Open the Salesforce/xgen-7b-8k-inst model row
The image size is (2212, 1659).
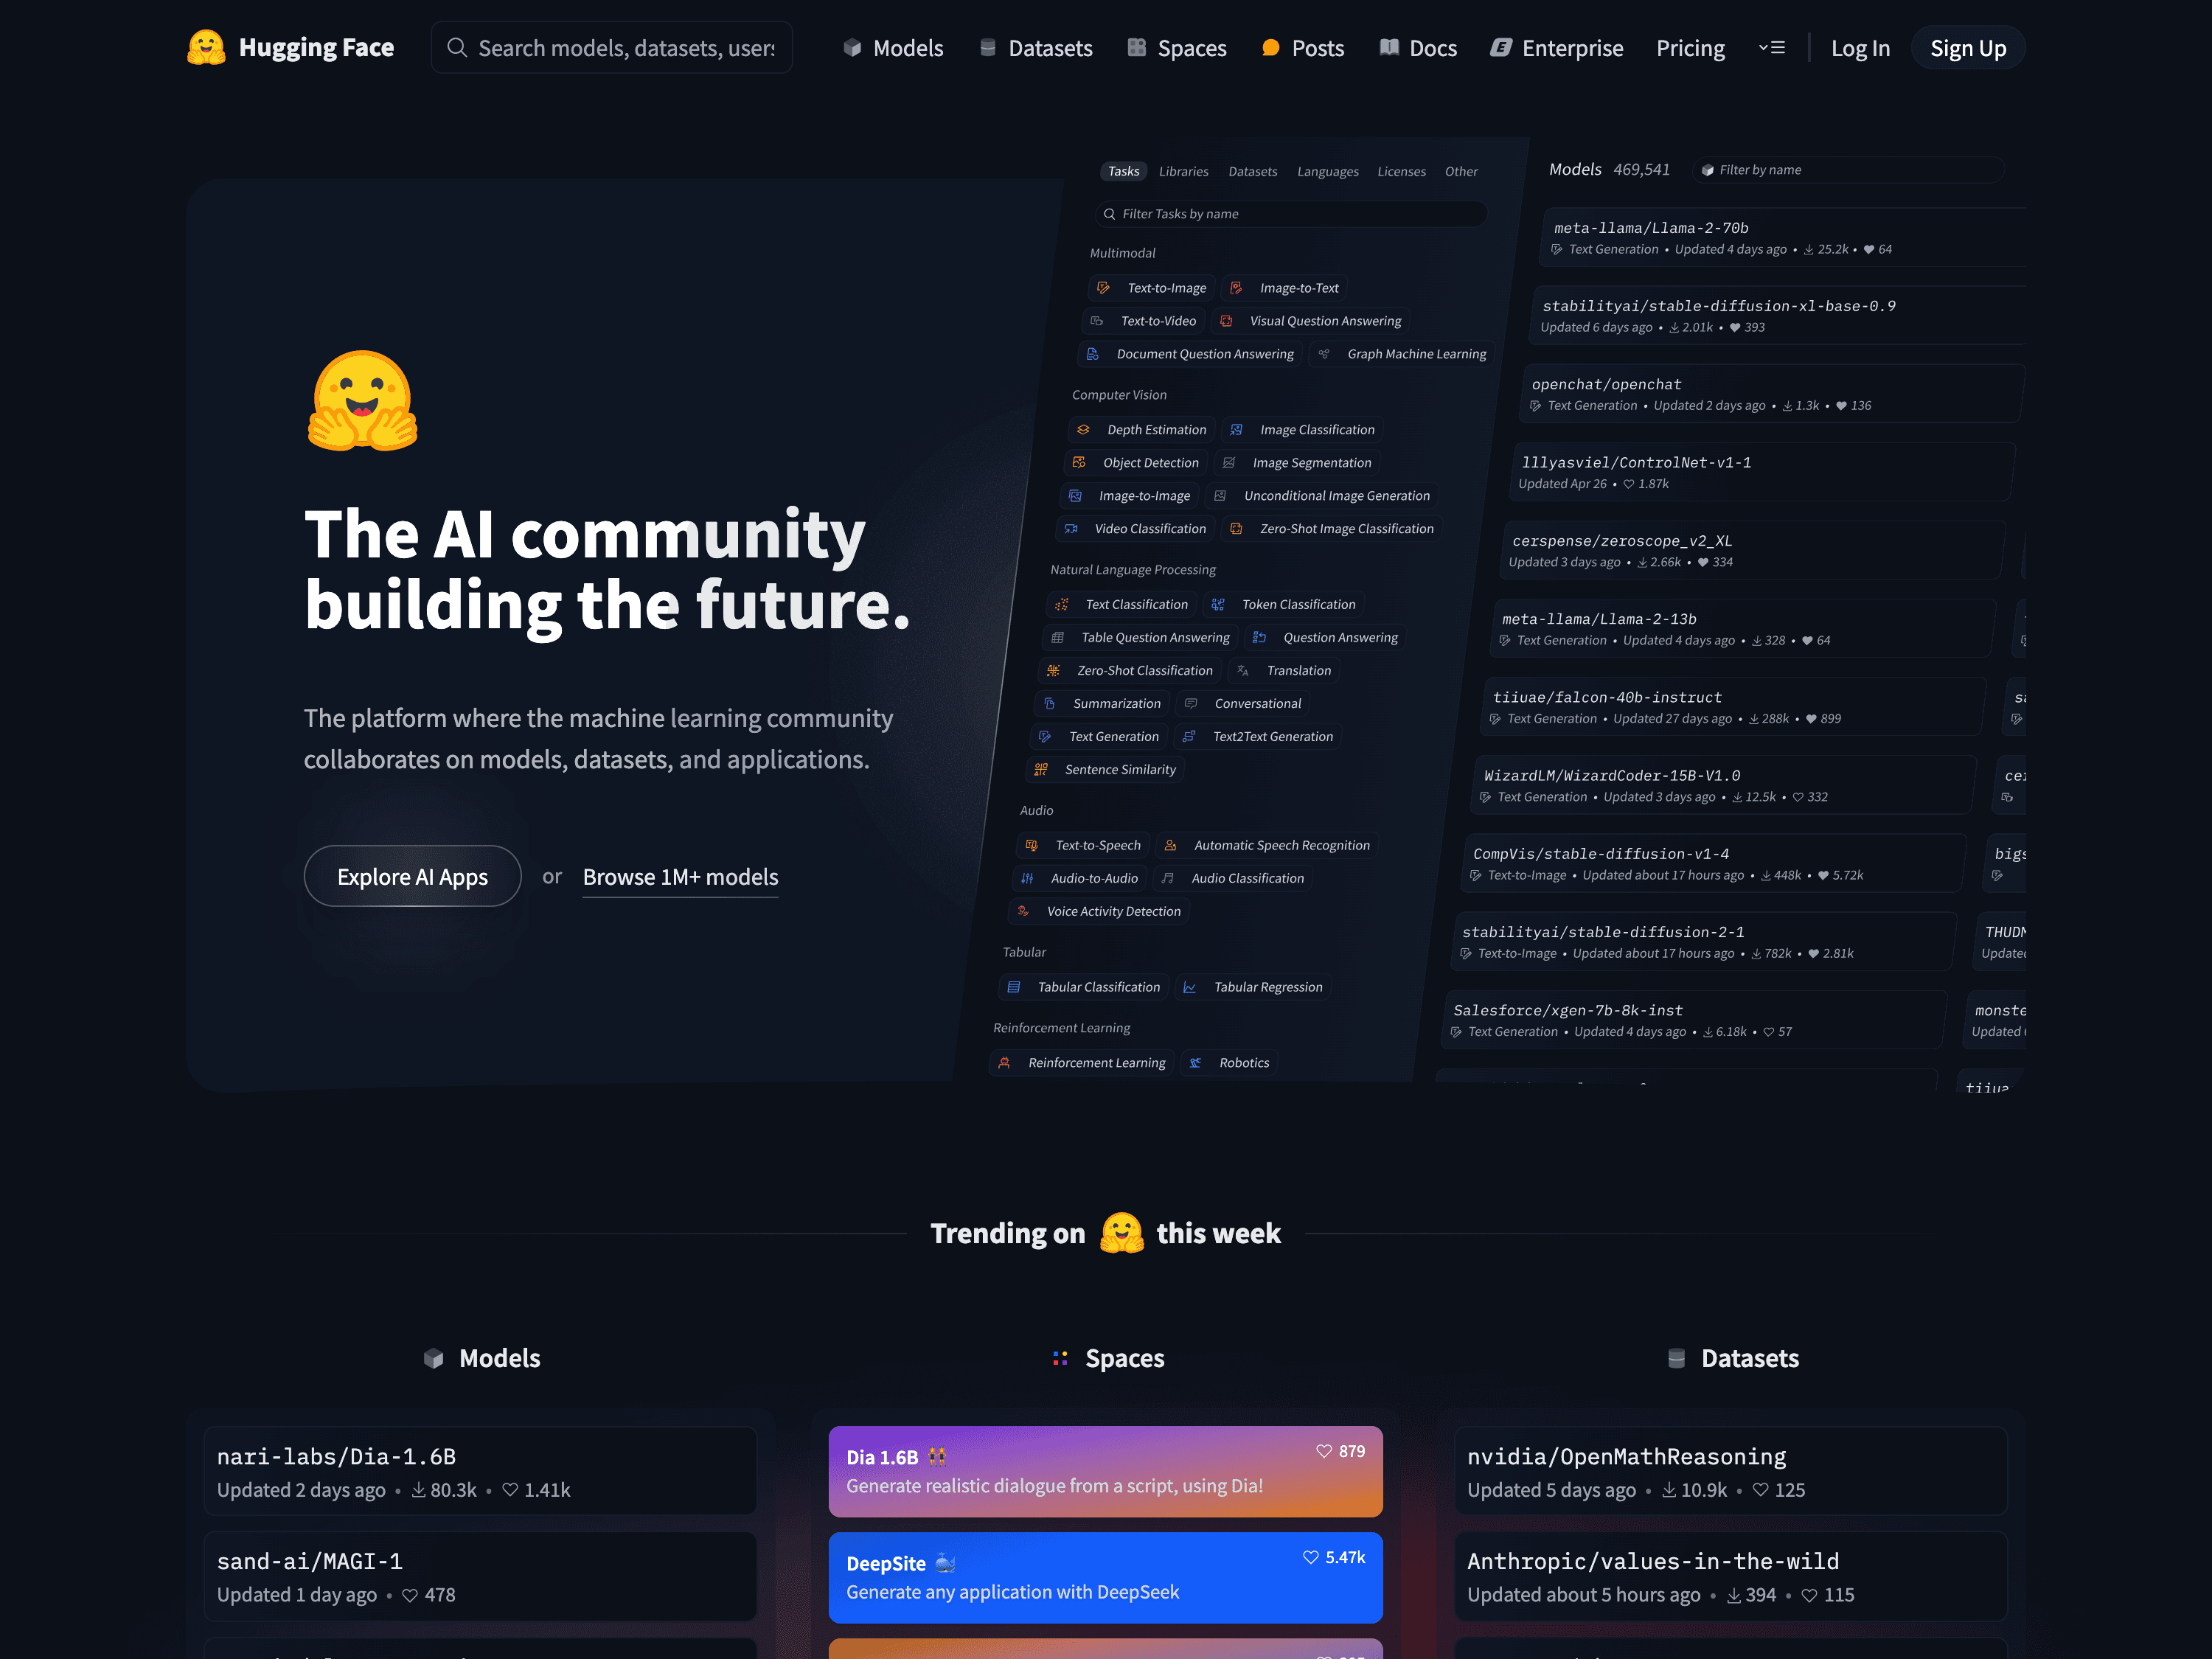[1693, 1020]
